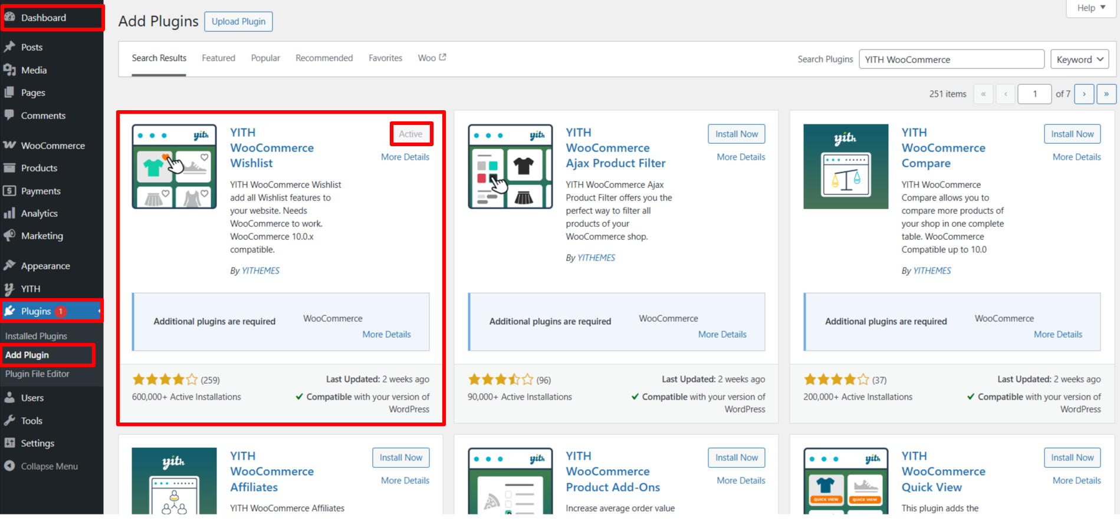
Task: Install YITH WooCommerce Ajax Product Filter
Action: (737, 134)
